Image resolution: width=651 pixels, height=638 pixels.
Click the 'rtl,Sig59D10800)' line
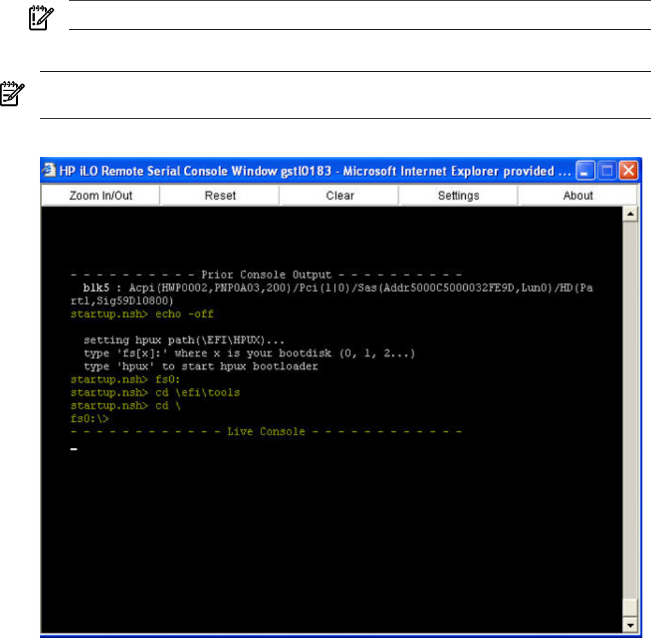(122, 300)
